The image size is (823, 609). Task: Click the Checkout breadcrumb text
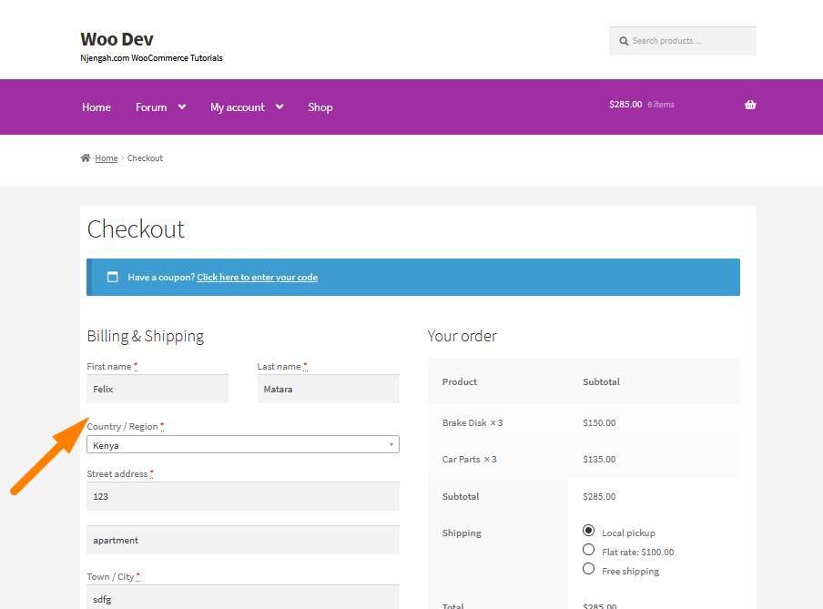145,158
